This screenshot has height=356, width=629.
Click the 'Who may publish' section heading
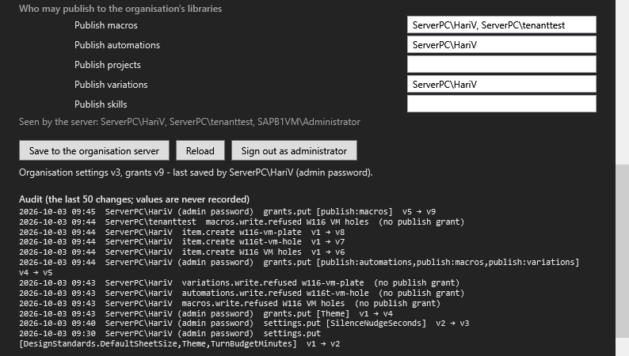click(x=120, y=9)
